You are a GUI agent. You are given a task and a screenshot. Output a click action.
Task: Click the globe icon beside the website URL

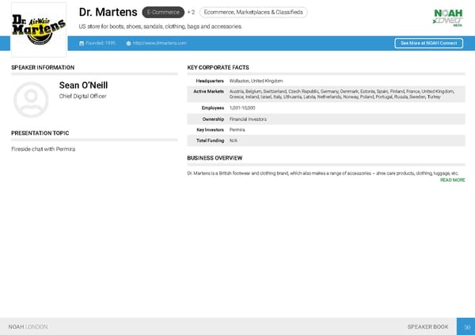(x=128, y=43)
